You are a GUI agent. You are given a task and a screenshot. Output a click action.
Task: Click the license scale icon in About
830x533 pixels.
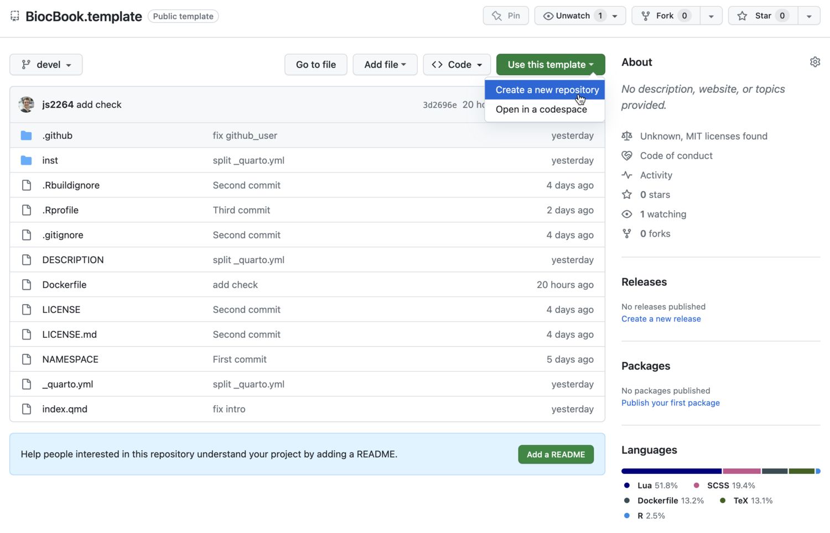click(x=626, y=136)
